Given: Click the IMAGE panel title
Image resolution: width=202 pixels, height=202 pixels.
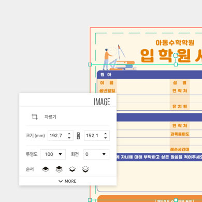Looking at the screenshot, I should point(102,102).
